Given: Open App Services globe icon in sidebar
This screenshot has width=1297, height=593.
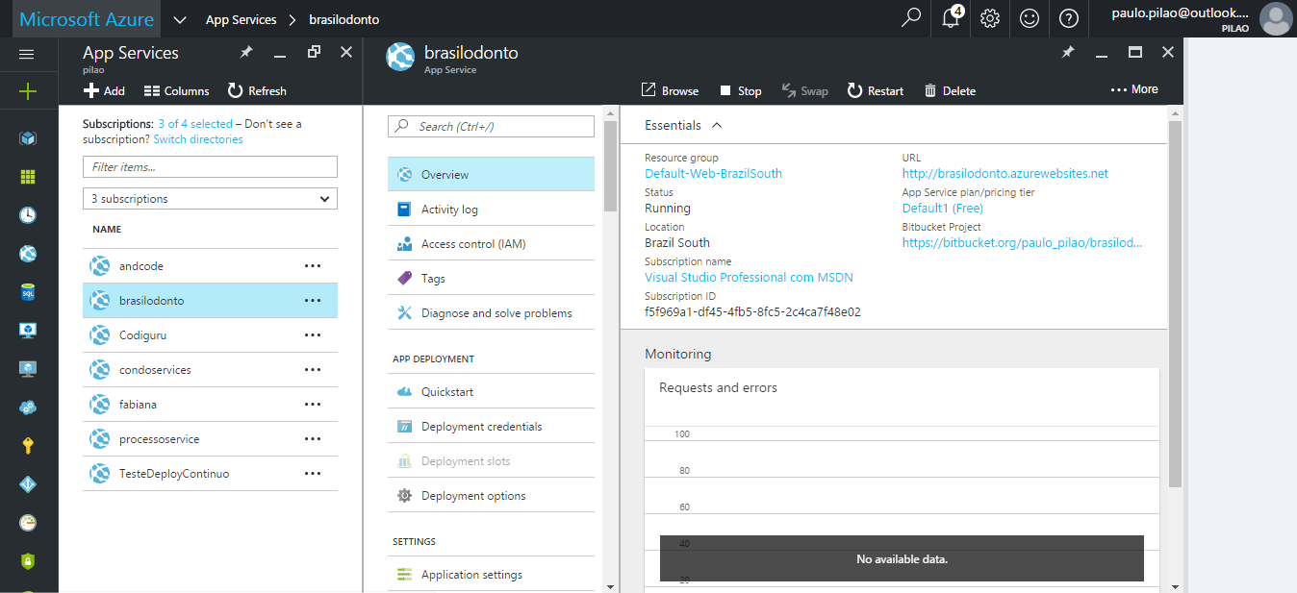Looking at the screenshot, I should [x=27, y=254].
